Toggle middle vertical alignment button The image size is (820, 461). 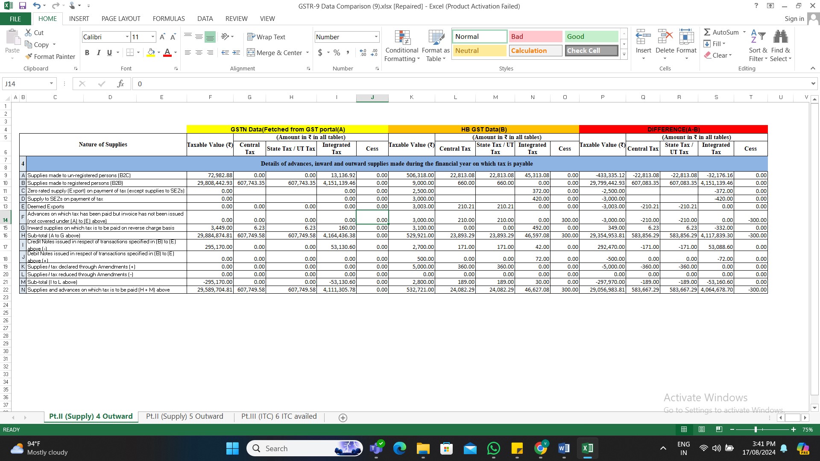tap(199, 37)
